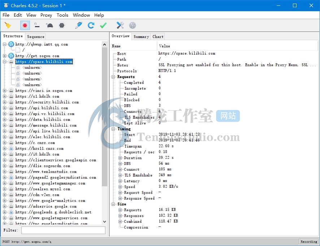
Task: Click the page icon for the / path
Action: point(18,50)
